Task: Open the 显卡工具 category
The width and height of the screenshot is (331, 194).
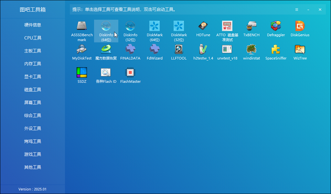Action: (x=33, y=77)
